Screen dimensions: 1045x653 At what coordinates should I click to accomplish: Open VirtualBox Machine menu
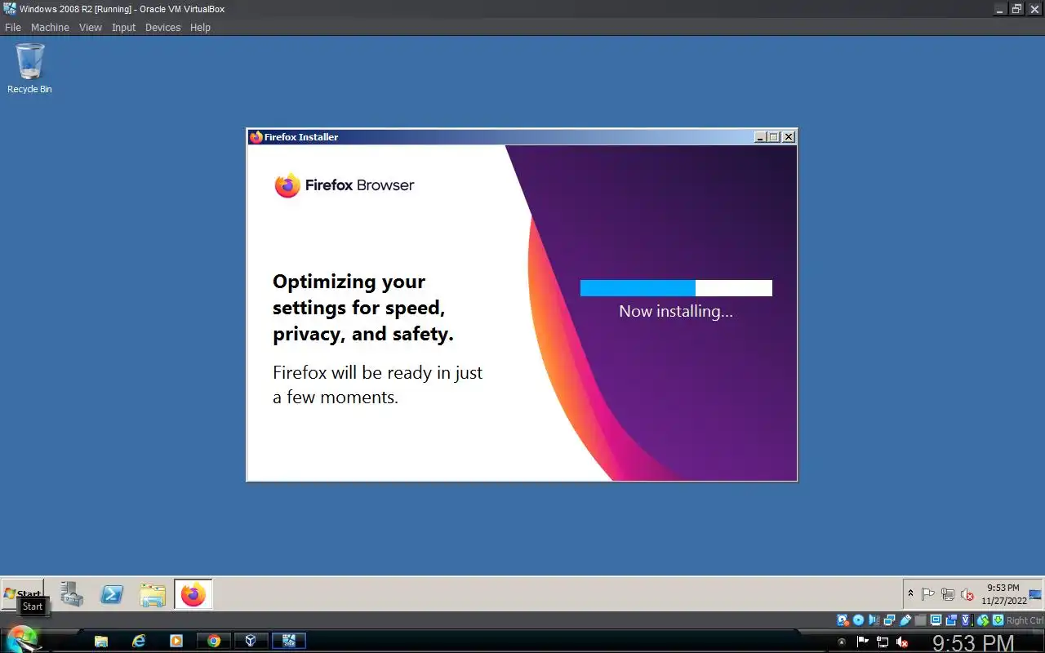[50, 27]
